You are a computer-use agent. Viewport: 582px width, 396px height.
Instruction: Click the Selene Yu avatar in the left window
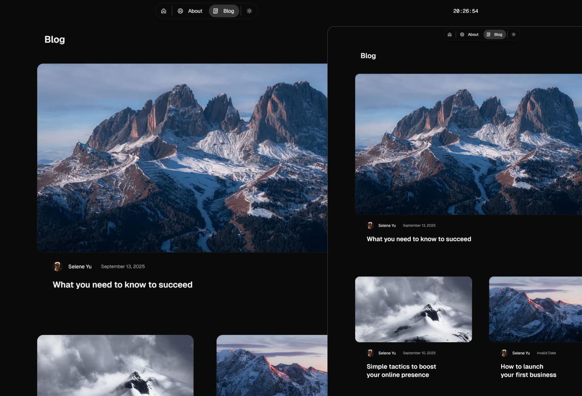[x=57, y=266]
